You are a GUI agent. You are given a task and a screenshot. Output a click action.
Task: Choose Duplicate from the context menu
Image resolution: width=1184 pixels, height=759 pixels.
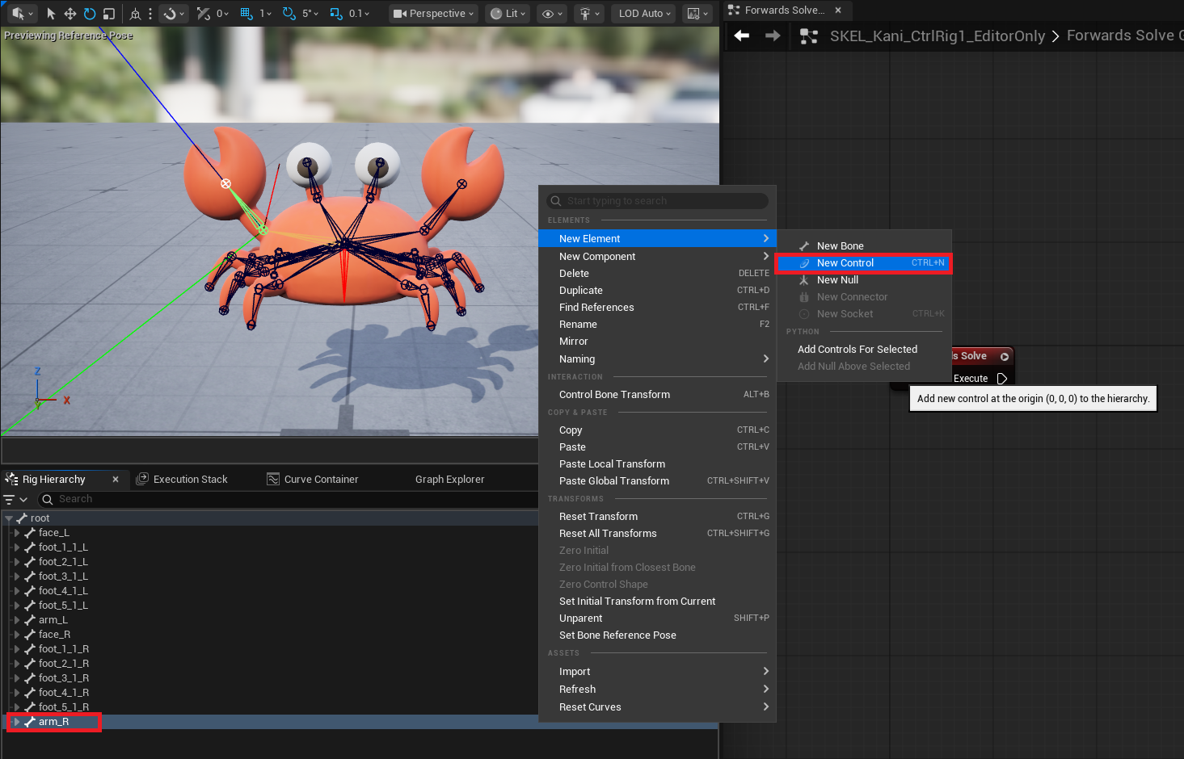click(657, 291)
